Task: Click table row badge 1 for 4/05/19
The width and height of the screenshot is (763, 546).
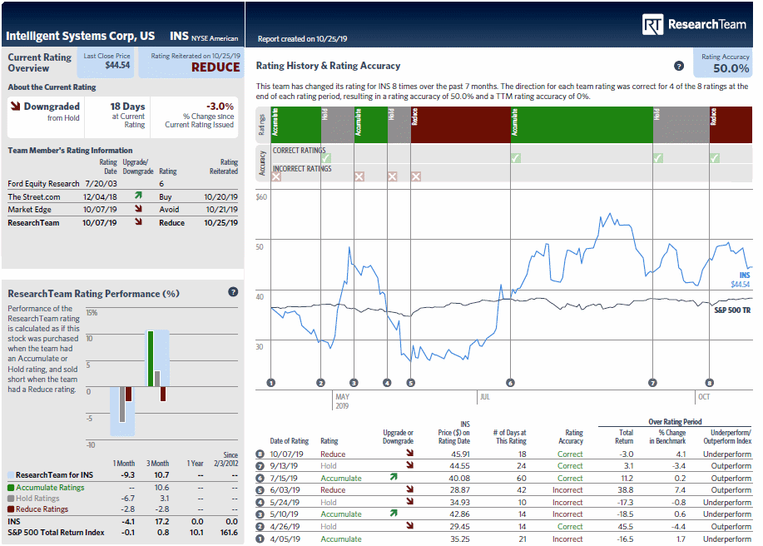Action: [260, 539]
